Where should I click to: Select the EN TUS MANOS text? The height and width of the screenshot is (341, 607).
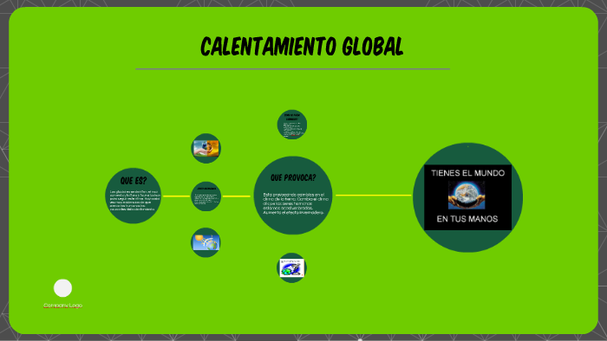[x=467, y=219]
